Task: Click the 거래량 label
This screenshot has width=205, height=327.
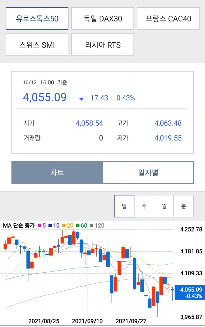Action: (x=32, y=138)
